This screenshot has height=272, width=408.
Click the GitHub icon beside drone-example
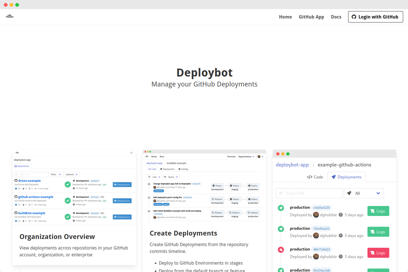coord(16,181)
